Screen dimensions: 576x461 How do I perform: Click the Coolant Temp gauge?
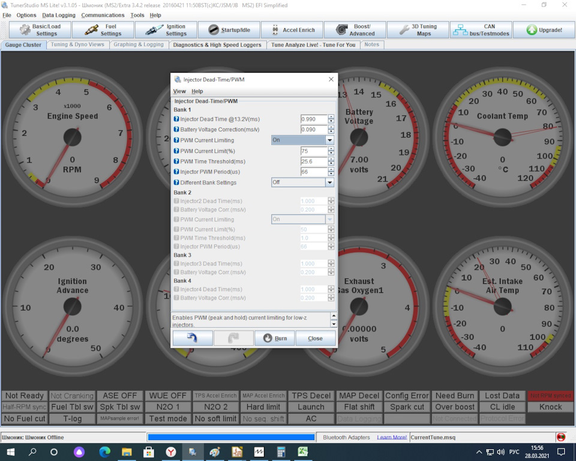(x=503, y=137)
